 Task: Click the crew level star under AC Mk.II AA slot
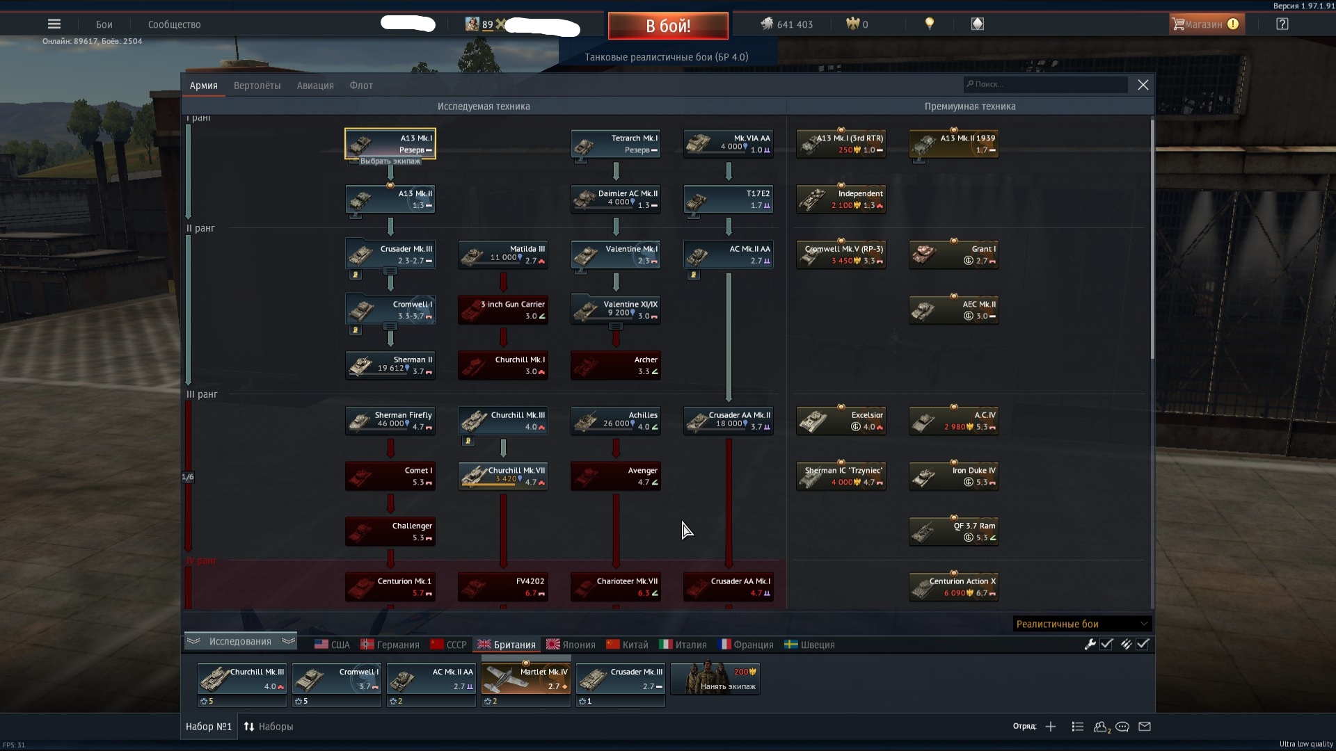point(393,702)
